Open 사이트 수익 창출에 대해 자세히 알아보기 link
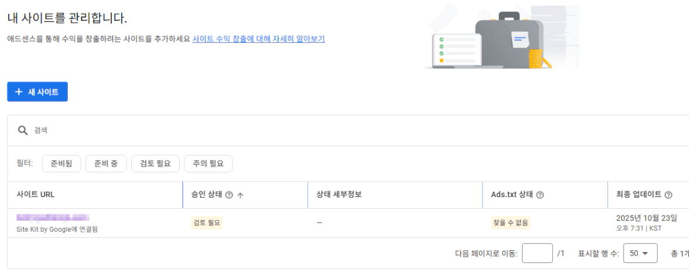The height and width of the screenshot is (274, 689). (x=258, y=39)
